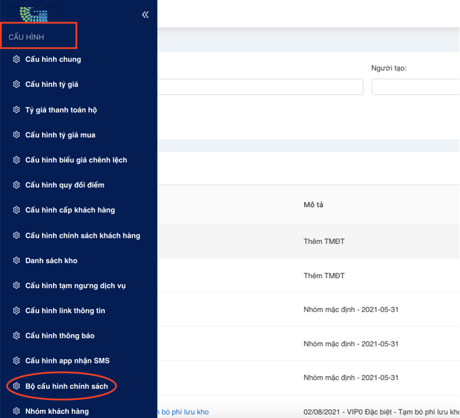The height and width of the screenshot is (418, 460).
Task: Click the app logo in sidebar header
Action: (x=34, y=13)
